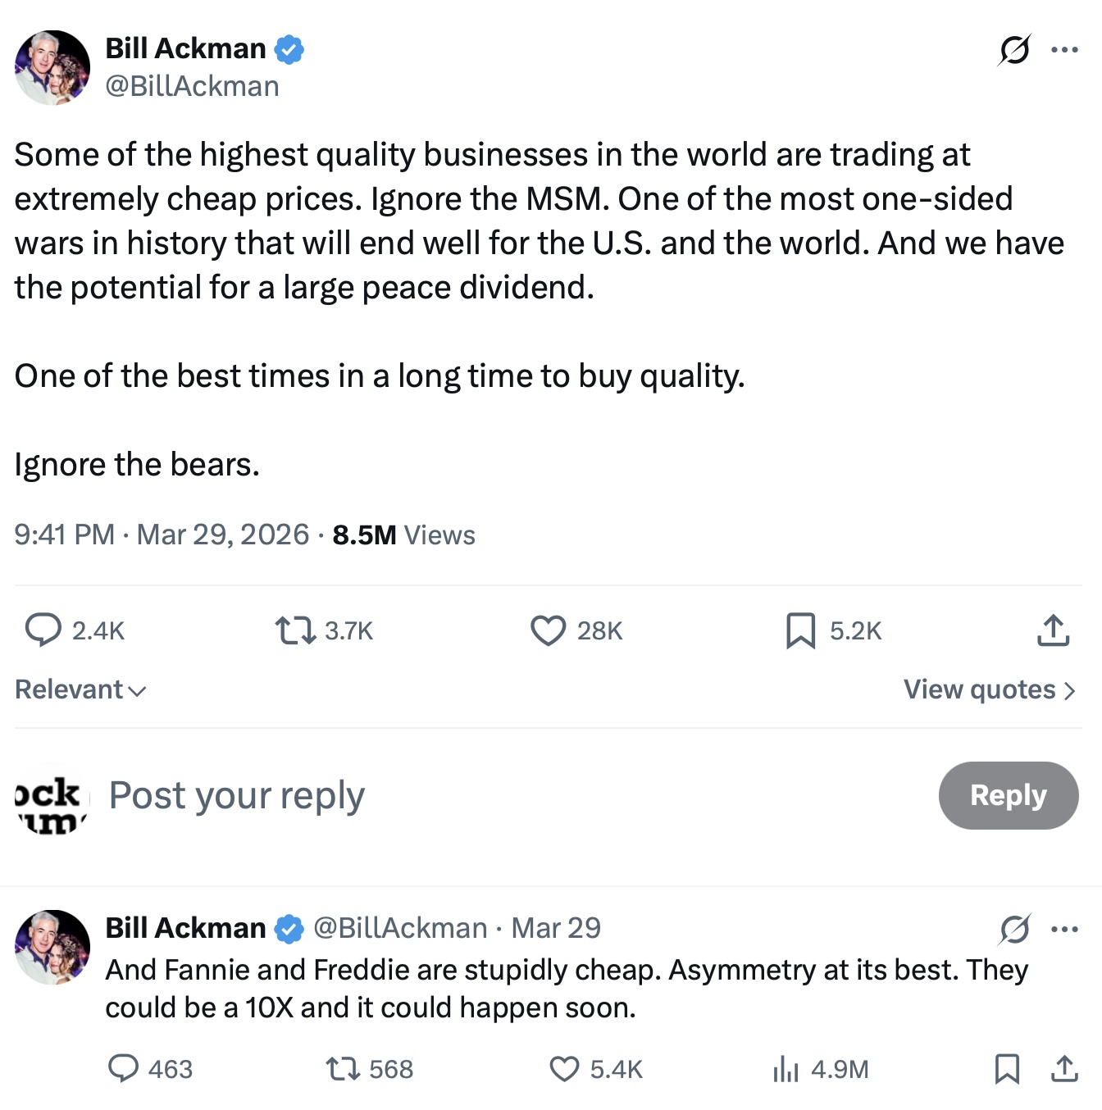
Task: Click the gray Reply button
Action: [x=1008, y=795]
